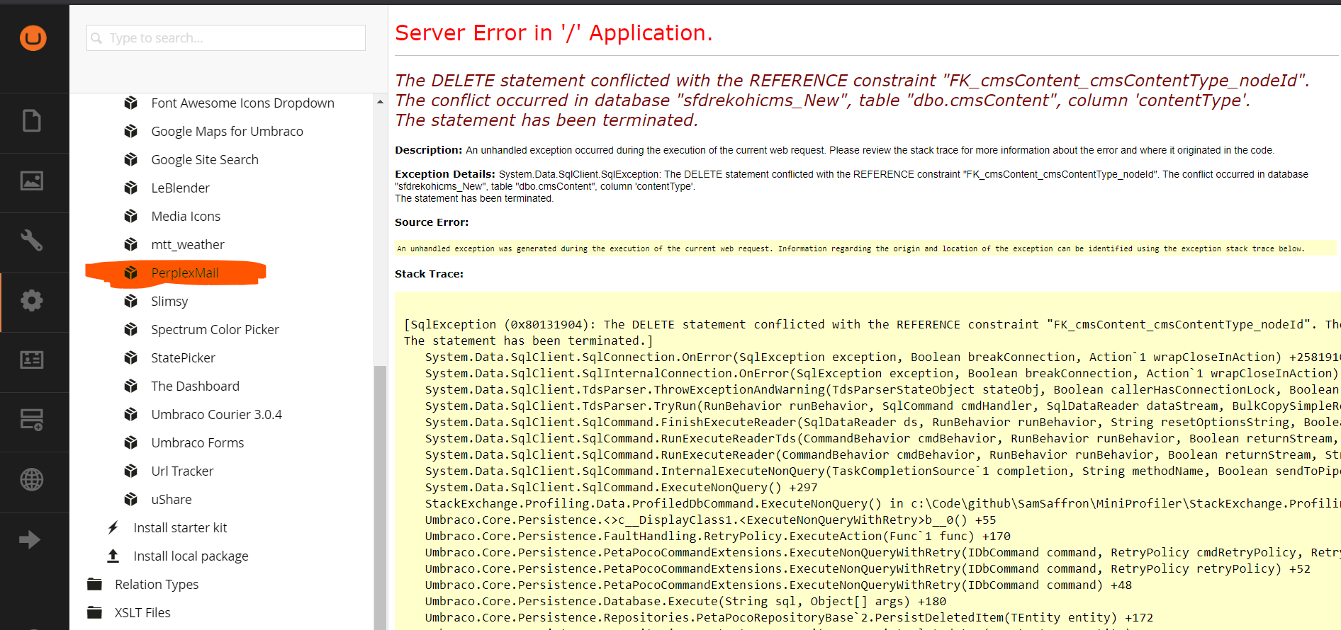1341x630 pixels.
Task: Select The Dashboard package
Action: tap(195, 386)
